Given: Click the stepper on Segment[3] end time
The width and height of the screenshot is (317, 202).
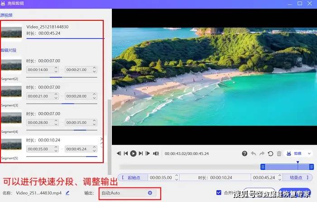Looking at the screenshot, I should (x=94, y=96).
